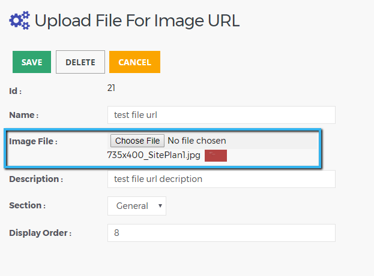Click the 735x400_SitePlan1.jpg file name
This screenshot has height=276, width=374.
pyautogui.click(x=154, y=155)
